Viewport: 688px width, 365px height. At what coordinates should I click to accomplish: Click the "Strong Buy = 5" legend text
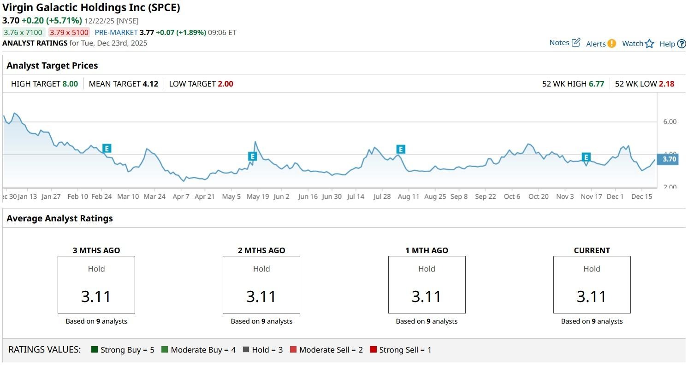pos(128,350)
